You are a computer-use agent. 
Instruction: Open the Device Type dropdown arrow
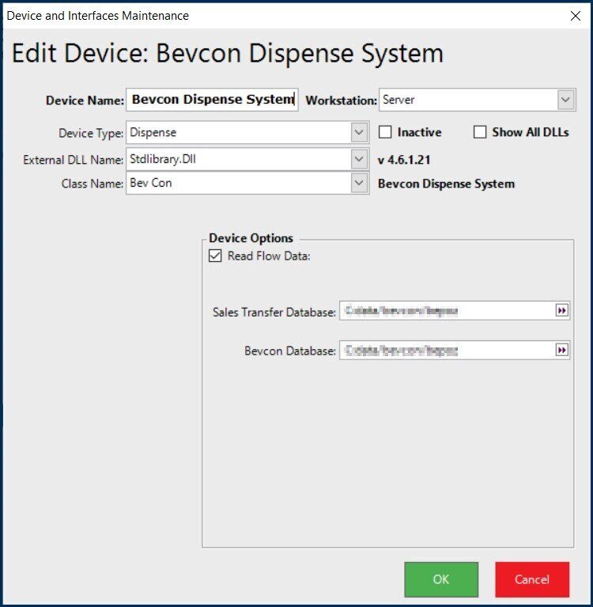click(x=359, y=132)
